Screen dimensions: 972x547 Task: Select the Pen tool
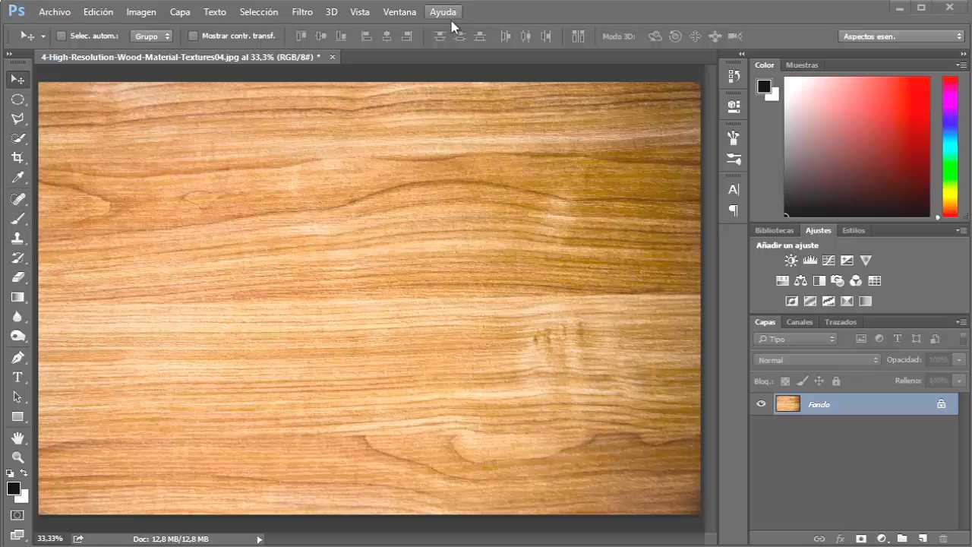[17, 358]
